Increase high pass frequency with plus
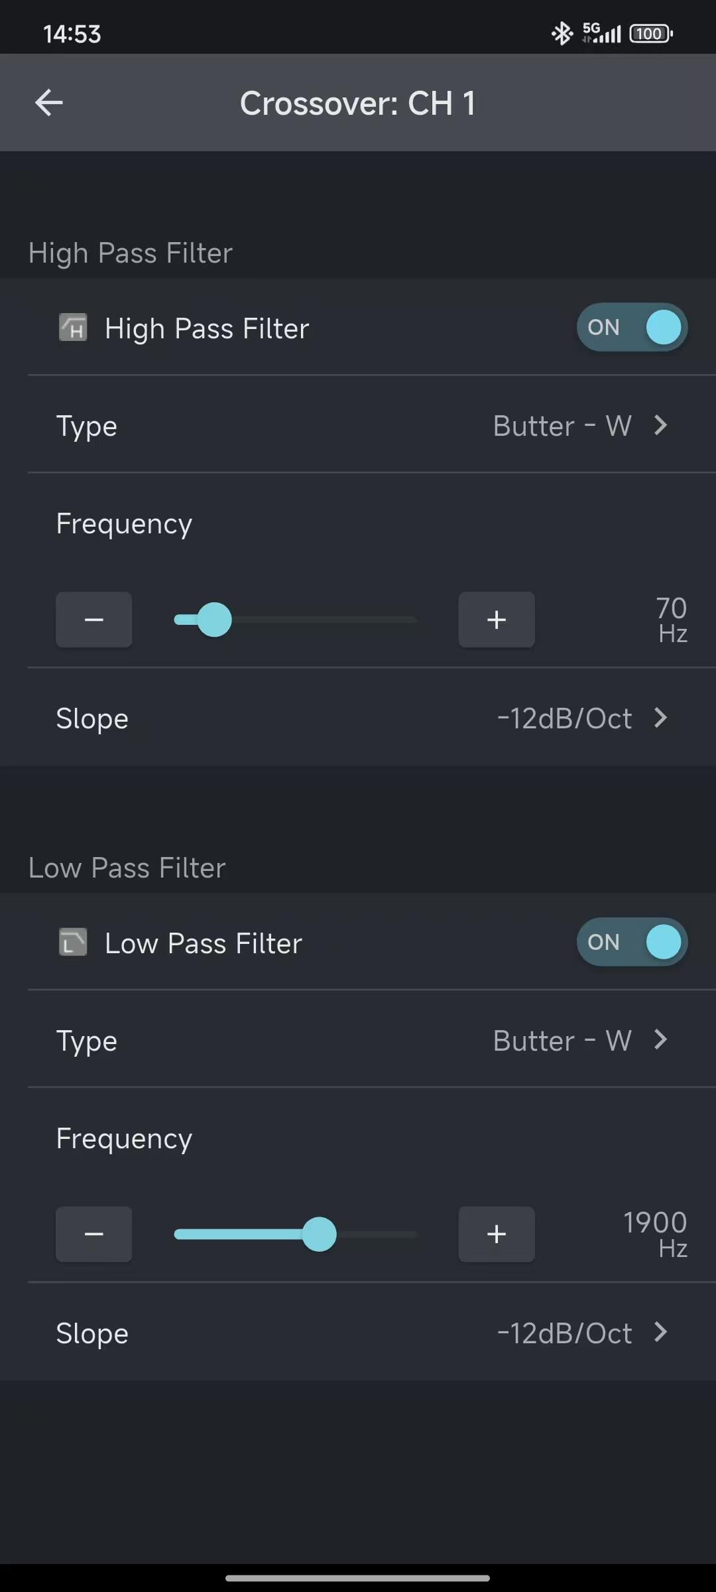Screen dimensions: 716x1592 [497, 620]
